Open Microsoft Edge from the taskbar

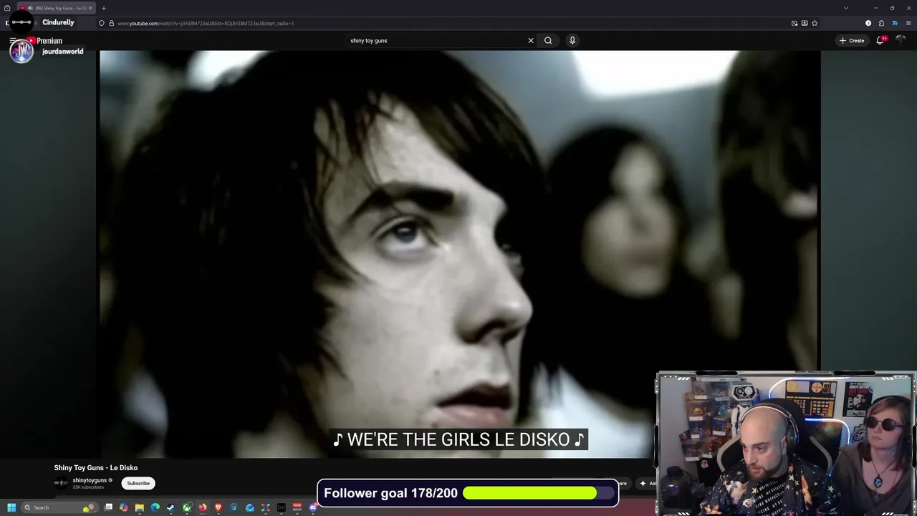click(155, 507)
